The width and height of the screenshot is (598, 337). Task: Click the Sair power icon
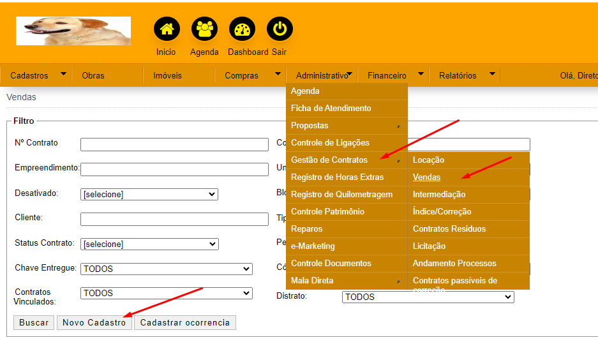280,29
